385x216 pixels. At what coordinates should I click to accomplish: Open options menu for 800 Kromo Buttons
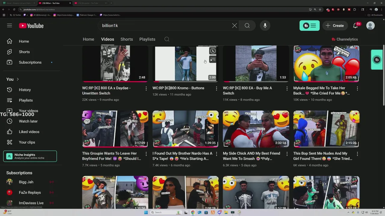click(217, 88)
